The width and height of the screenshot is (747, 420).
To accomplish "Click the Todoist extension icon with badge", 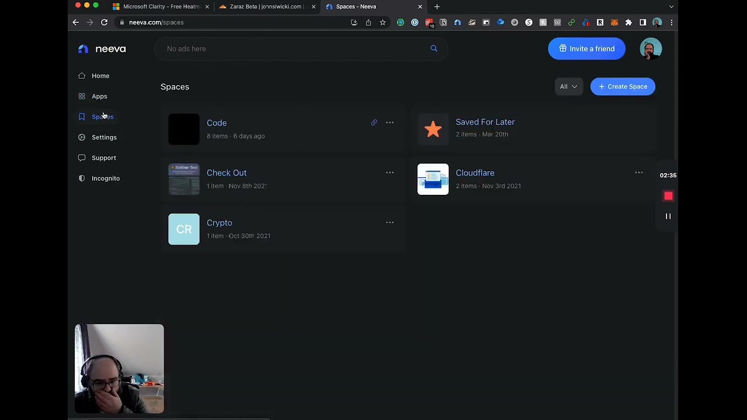I will click(x=430, y=23).
